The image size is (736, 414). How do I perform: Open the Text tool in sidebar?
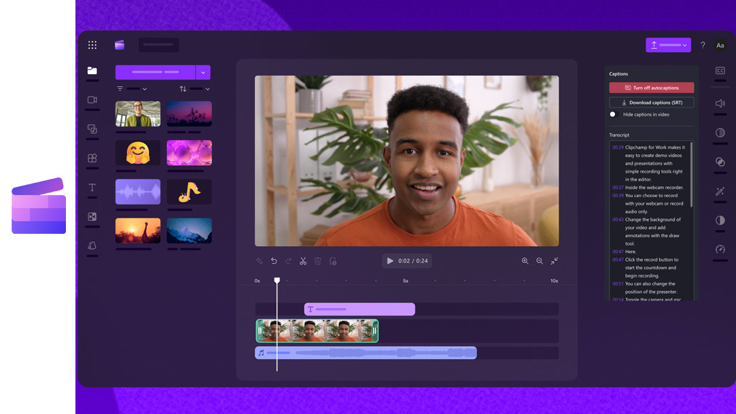tap(92, 188)
